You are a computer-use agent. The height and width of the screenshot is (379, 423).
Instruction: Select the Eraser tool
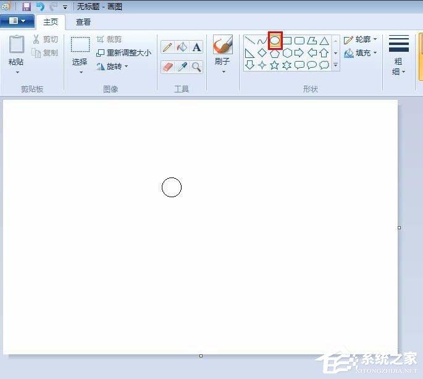[x=167, y=67]
